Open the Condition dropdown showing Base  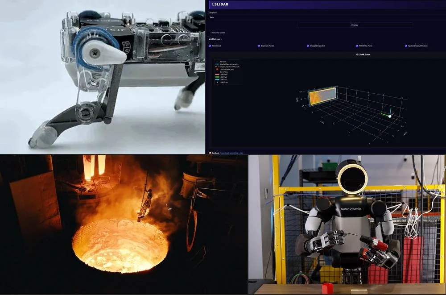point(327,17)
